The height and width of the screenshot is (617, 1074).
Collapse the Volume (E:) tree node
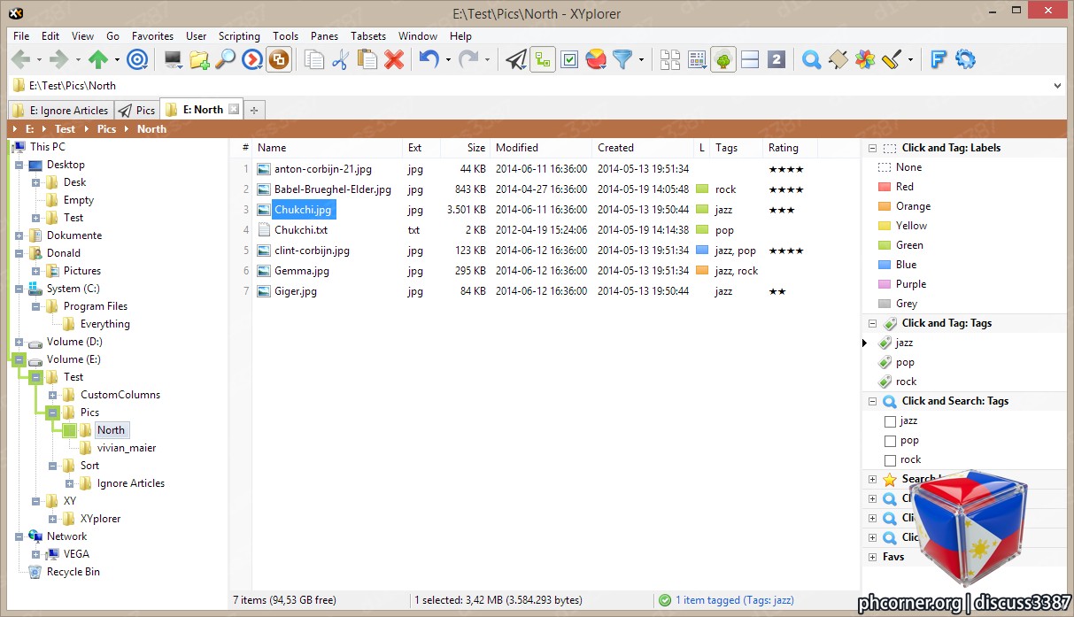(x=19, y=359)
